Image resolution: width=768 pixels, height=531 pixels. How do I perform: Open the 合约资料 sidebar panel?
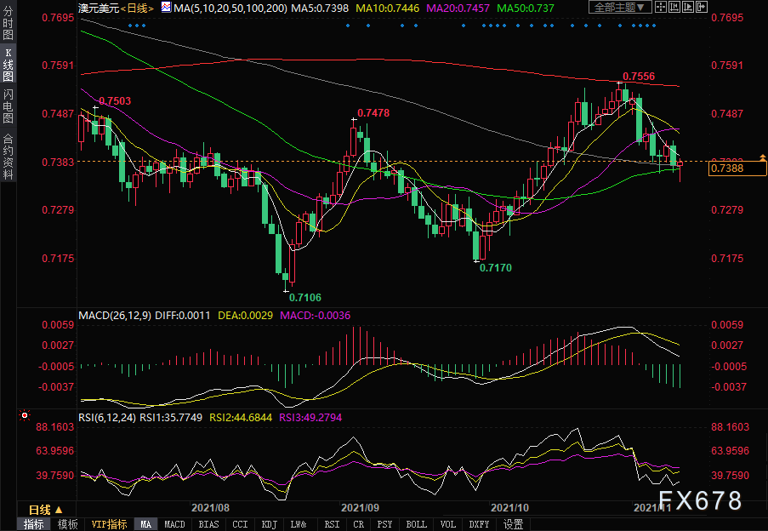tap(8, 157)
